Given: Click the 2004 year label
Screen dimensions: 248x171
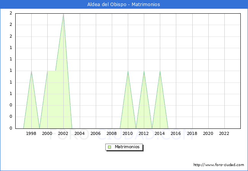Looking at the screenshot, I should (79, 133).
